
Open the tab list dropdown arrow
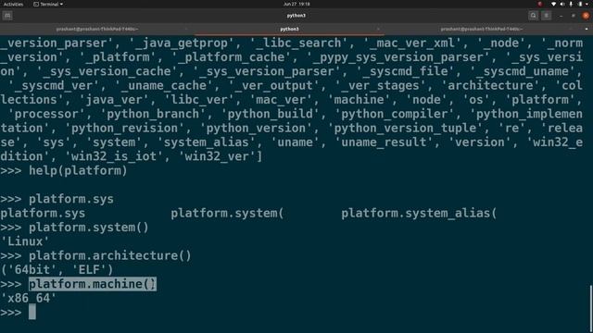click(x=587, y=29)
